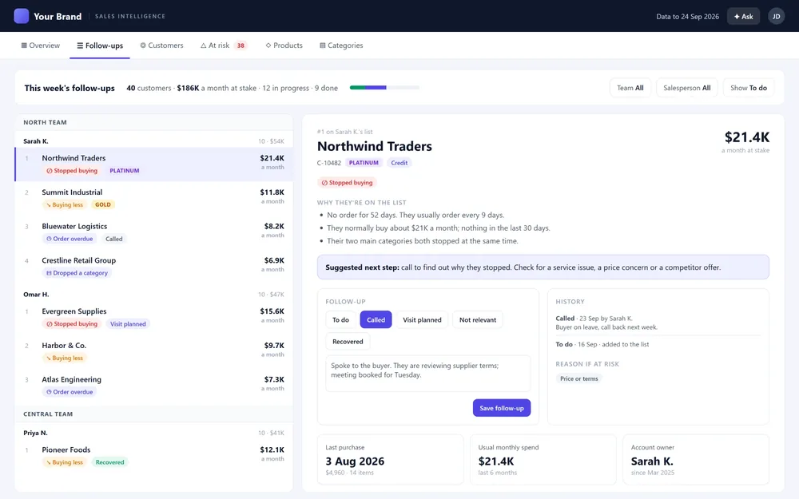This screenshot has width=799, height=499.
Task: Click the PLATINUM tag in Northwind Traders row
Action: [x=125, y=171]
